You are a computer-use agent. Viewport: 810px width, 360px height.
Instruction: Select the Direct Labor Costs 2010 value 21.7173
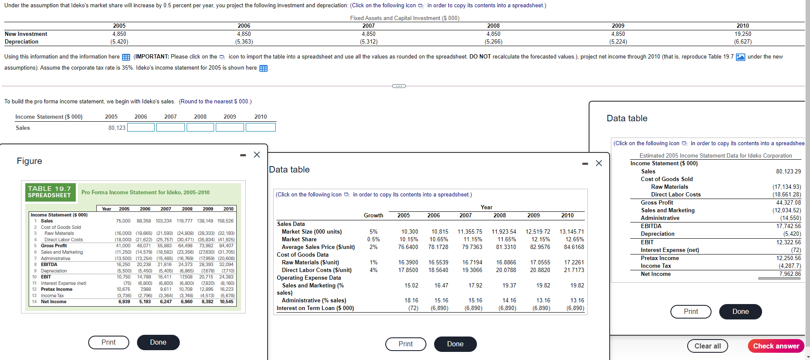point(574,270)
